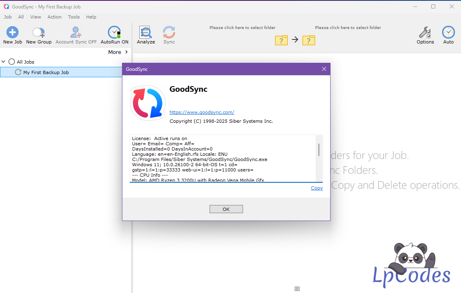Maximize the GoodSync main window
461x293 pixels.
tap(433, 6)
